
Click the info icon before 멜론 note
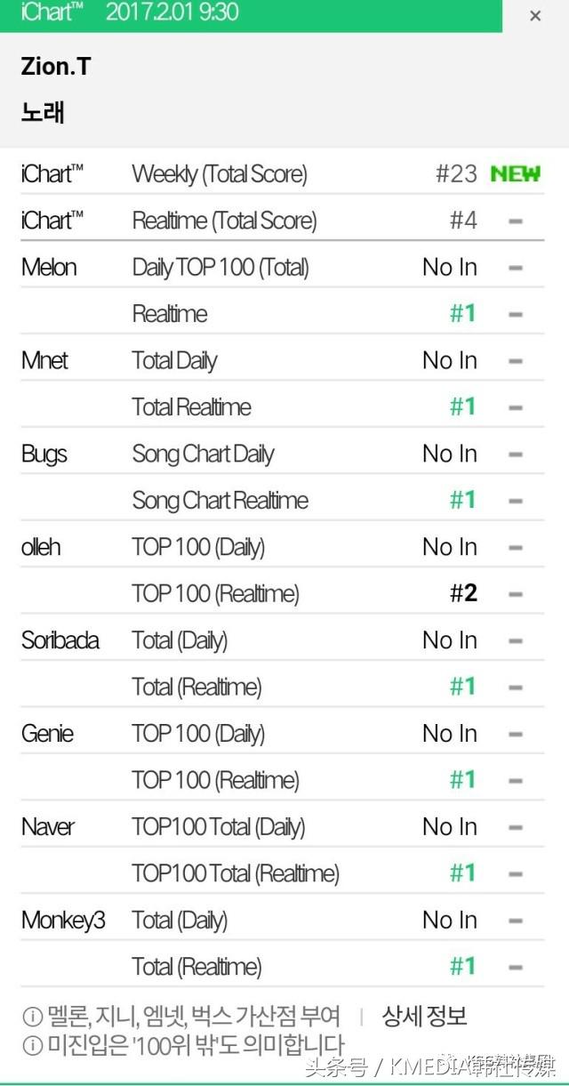click(32, 1017)
